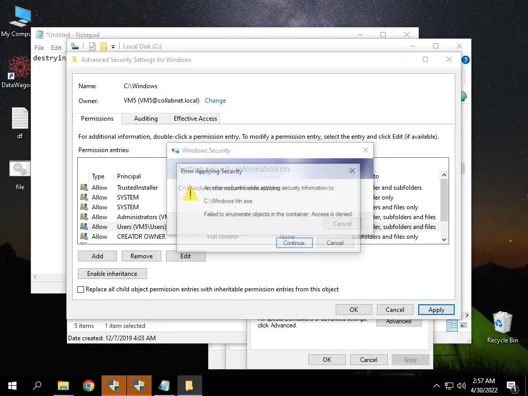Click Change owner link
This screenshot has height=396, width=528.
(x=215, y=101)
